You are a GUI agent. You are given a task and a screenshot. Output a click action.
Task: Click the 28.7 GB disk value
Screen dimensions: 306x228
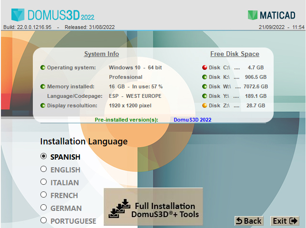click(x=256, y=105)
